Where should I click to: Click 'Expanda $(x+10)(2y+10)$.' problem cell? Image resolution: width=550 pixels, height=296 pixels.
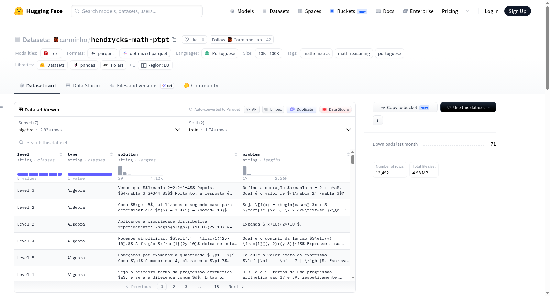[295, 224]
